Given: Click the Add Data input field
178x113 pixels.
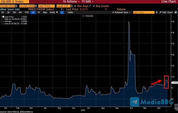Looking at the screenshot, I should pos(143,12).
